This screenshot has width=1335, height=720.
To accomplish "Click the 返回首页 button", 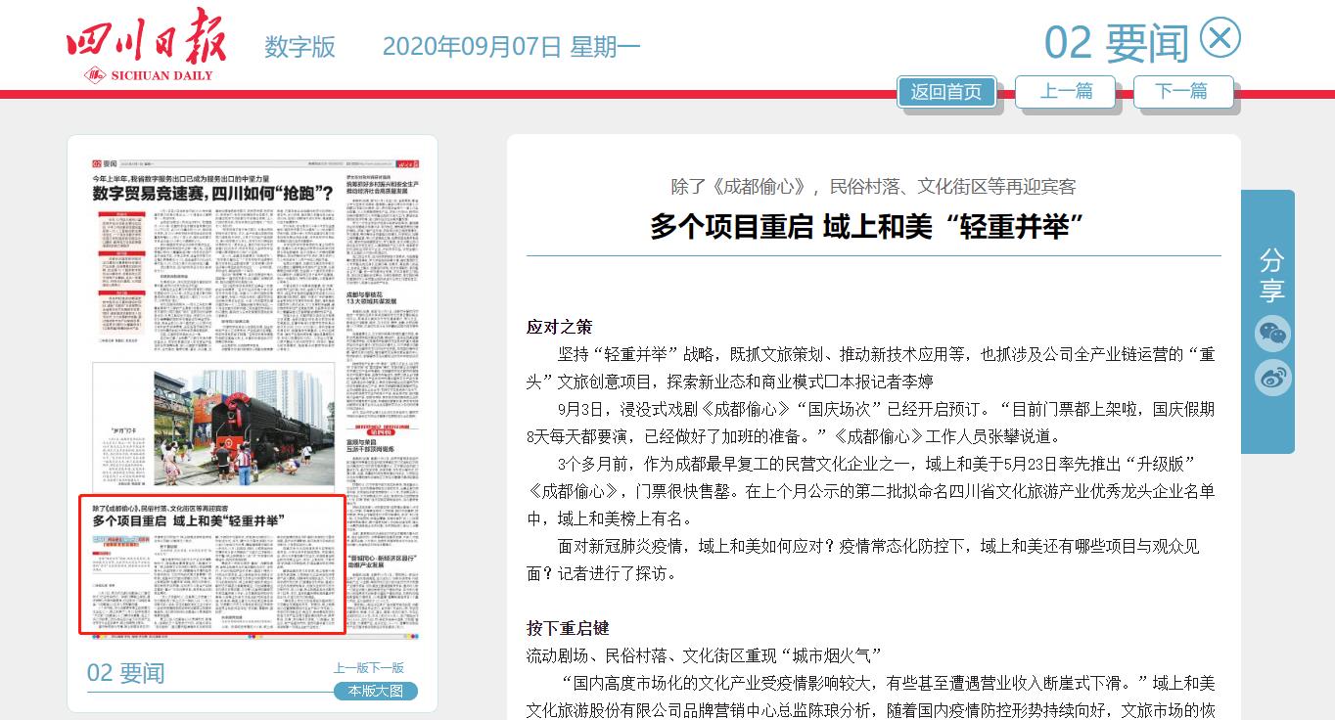I will [x=945, y=91].
